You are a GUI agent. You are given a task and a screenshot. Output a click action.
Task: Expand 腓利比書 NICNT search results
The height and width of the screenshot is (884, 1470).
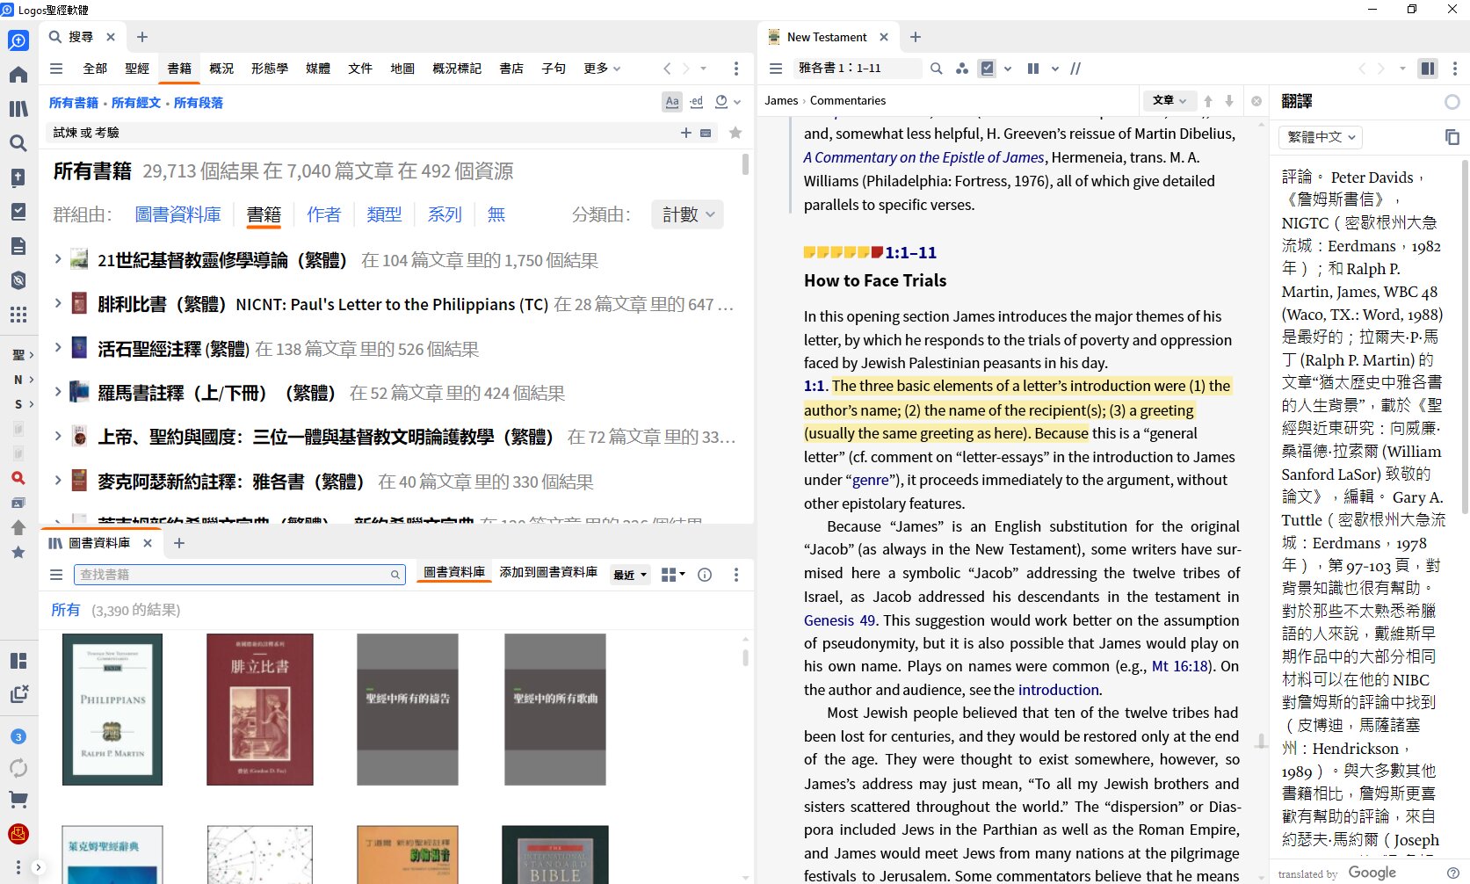57,303
